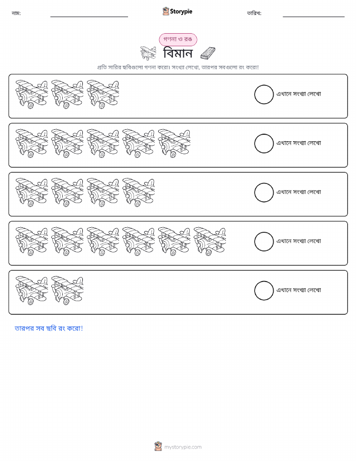Viewport: 356px width, 461px height.
Task: Click the blue তারপর সব ছবি রং করো text
Action: [x=49, y=328]
